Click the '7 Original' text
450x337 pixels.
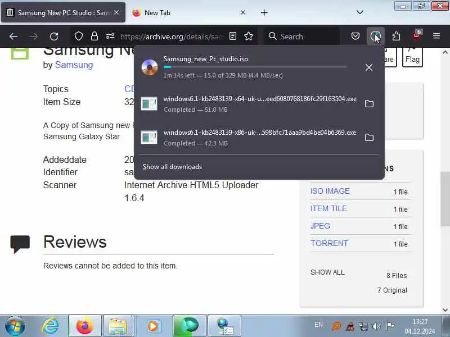(x=392, y=290)
